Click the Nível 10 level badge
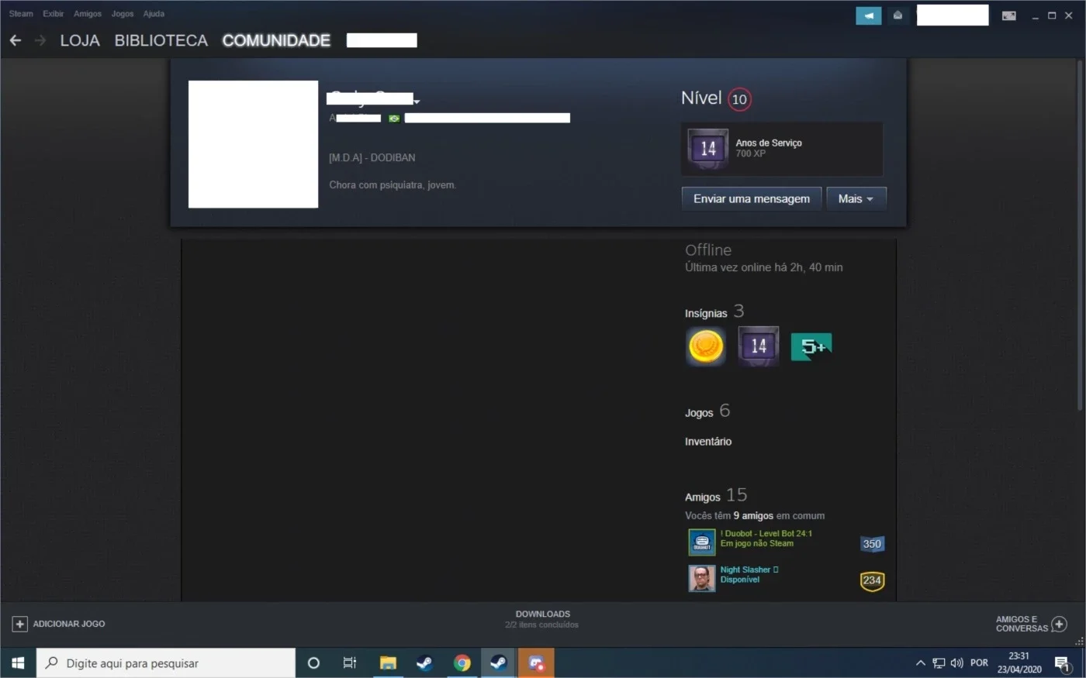The width and height of the screenshot is (1086, 678). (739, 99)
